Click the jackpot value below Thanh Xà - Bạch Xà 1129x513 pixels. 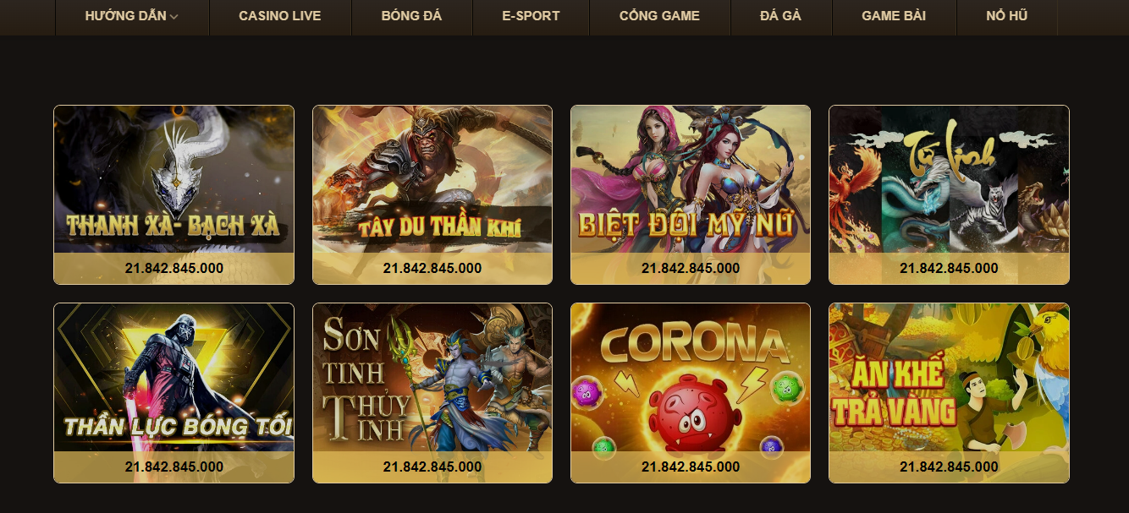coord(174,268)
